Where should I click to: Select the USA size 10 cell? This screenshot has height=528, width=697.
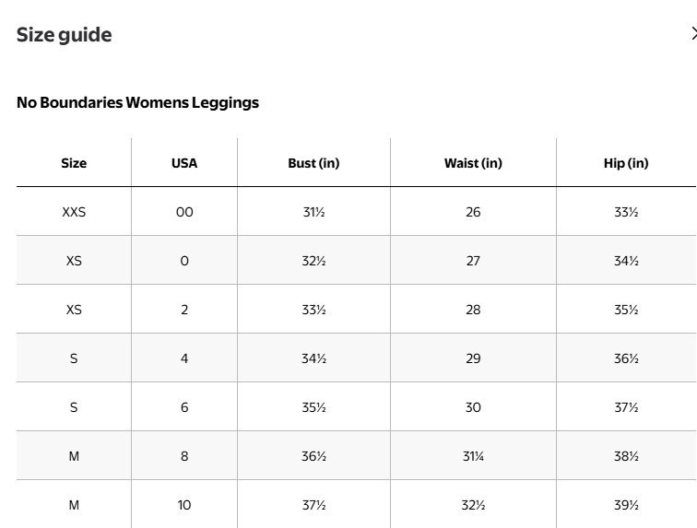(x=184, y=505)
